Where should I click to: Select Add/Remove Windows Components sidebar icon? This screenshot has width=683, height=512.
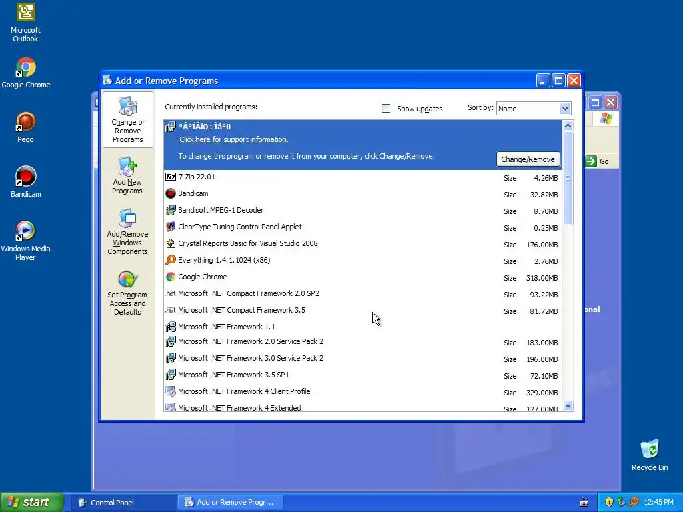(127, 231)
